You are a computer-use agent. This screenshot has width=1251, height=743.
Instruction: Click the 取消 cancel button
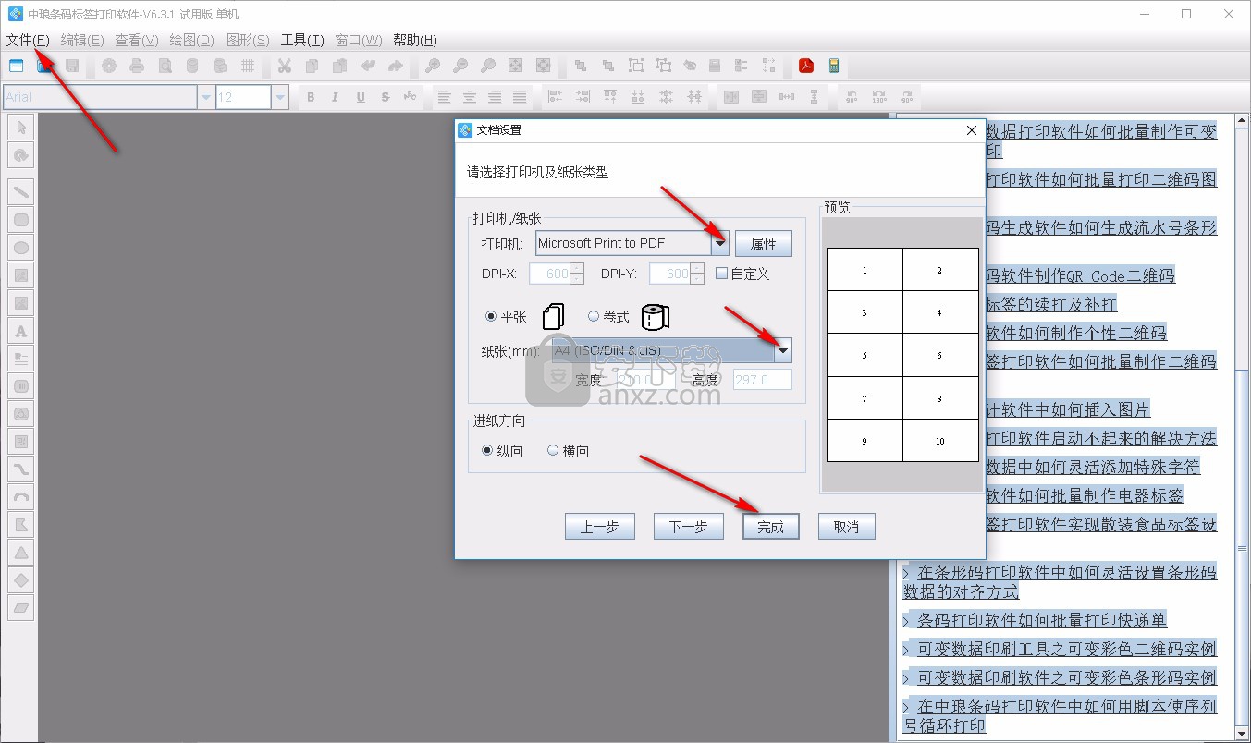[846, 527]
